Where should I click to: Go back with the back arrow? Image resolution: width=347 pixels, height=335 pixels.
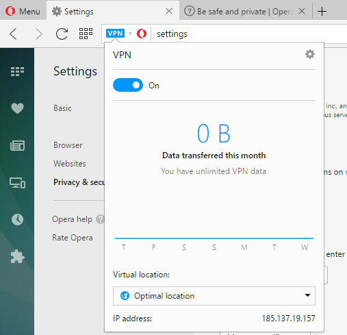click(x=13, y=34)
